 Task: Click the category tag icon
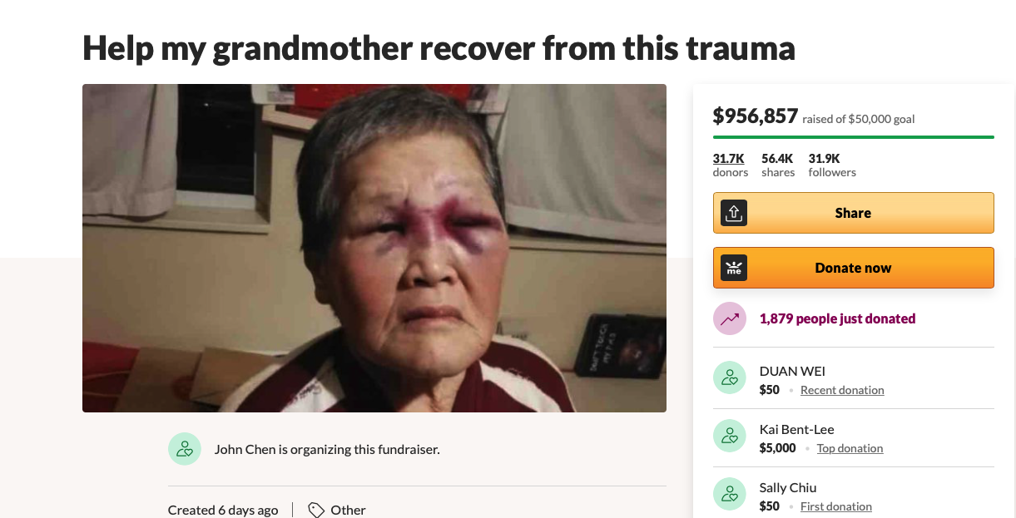(x=316, y=510)
